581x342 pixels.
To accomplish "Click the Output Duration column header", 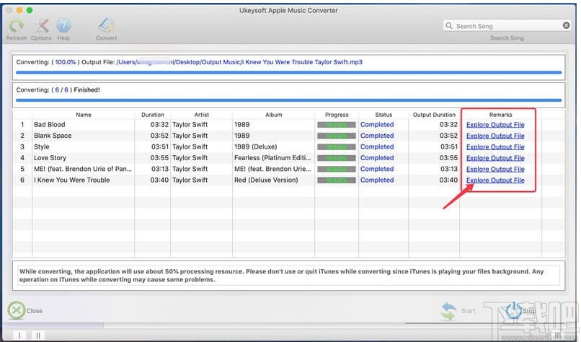I will [434, 115].
